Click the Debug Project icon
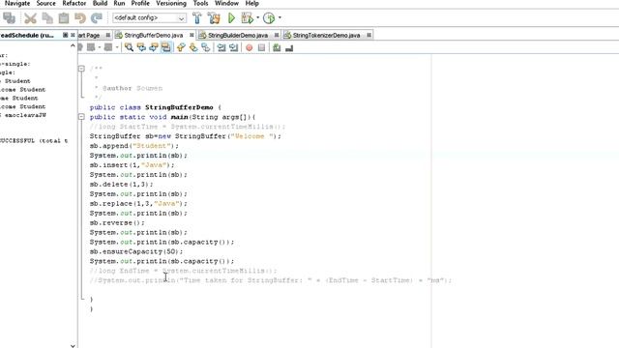The image size is (619, 348). coord(248,18)
